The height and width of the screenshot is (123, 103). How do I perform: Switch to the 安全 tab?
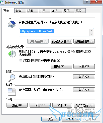(20, 11)
